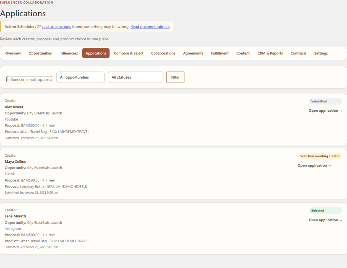Screen dimensions: 347x268
Task: Select the Compare & Select tab
Action: pyautogui.click(x=128, y=53)
